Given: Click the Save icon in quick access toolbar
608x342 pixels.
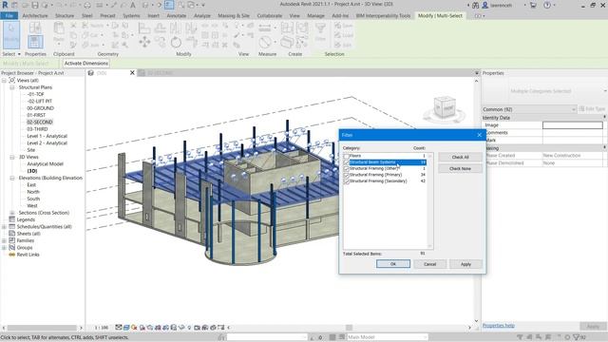Looking at the screenshot, I should [35, 5].
